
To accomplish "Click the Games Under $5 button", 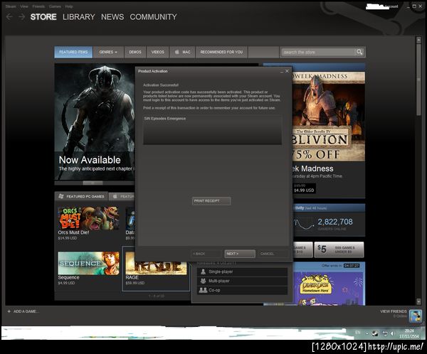I will (x=339, y=250).
